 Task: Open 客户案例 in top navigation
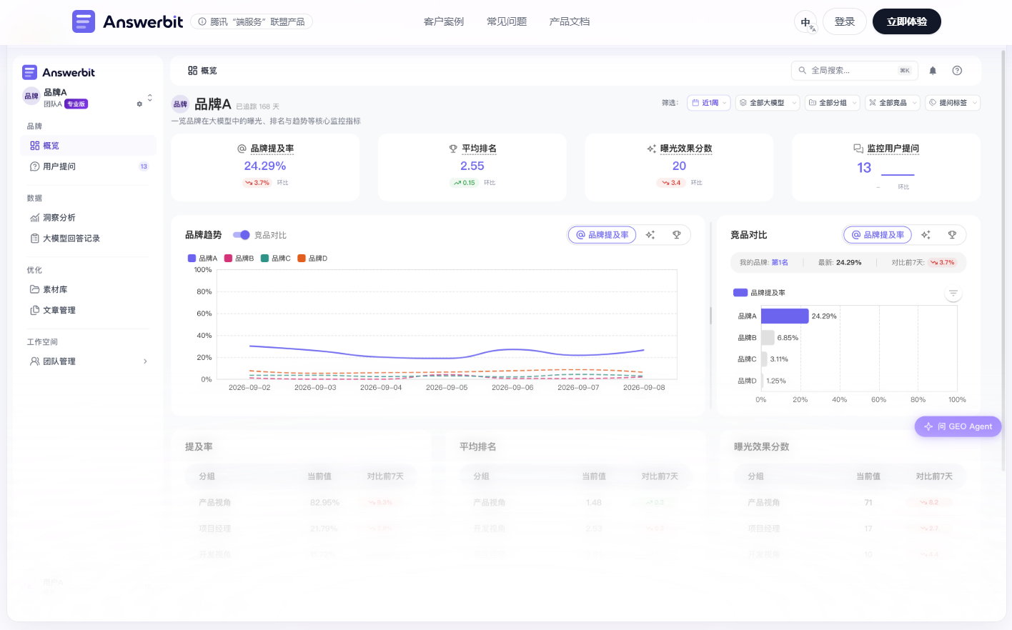(x=444, y=21)
